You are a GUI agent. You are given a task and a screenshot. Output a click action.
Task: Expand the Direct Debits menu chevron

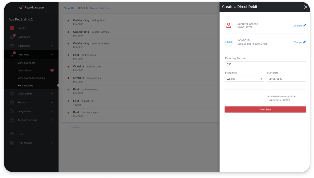pos(52,94)
